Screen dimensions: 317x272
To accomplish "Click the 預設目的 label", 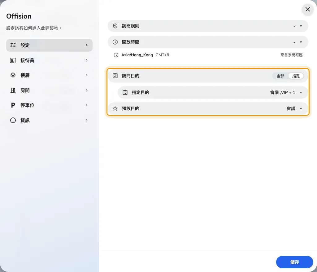I will tap(131, 108).
